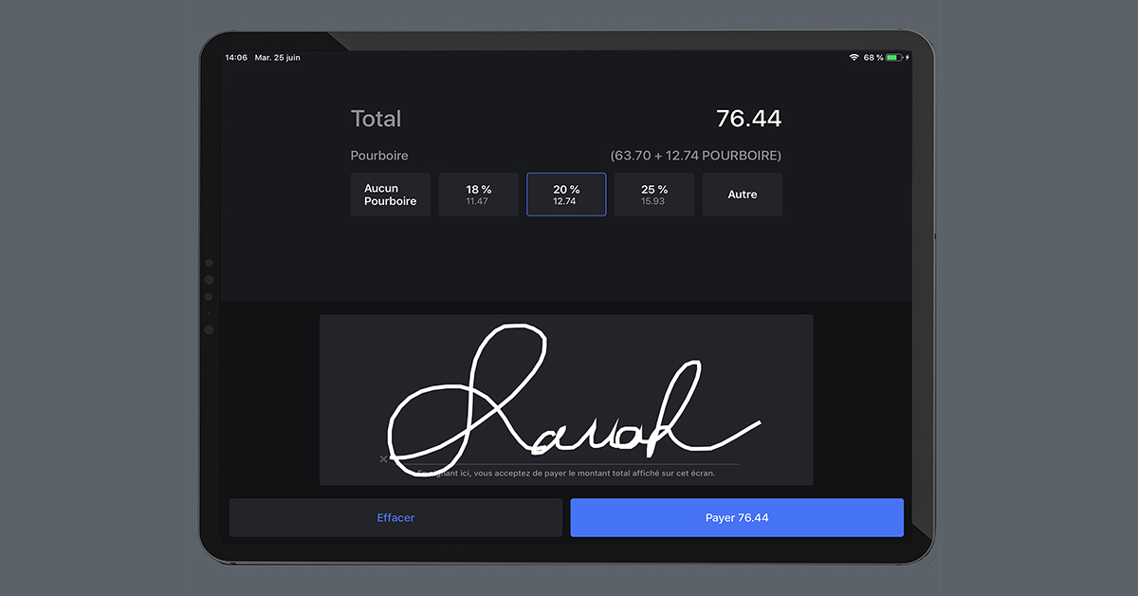Click the X mark on the signature line

pyautogui.click(x=383, y=459)
